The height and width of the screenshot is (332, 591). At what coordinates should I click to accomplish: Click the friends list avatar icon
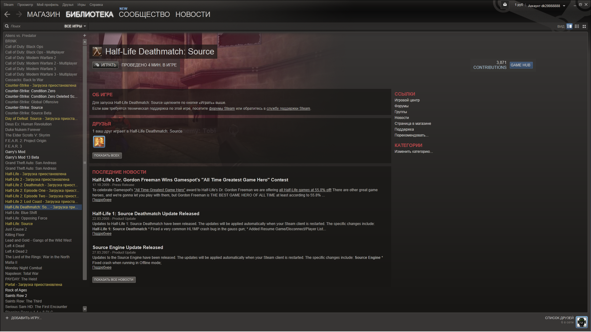[581, 322]
